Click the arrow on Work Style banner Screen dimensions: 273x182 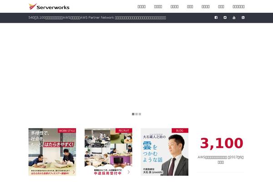[x=73, y=172]
